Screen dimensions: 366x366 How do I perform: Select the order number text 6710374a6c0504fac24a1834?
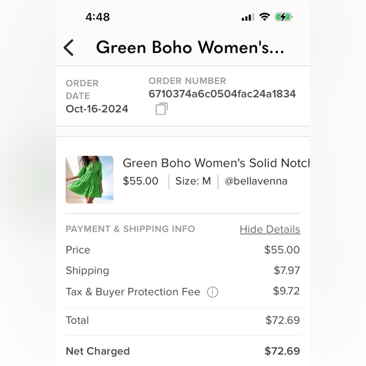click(x=222, y=94)
